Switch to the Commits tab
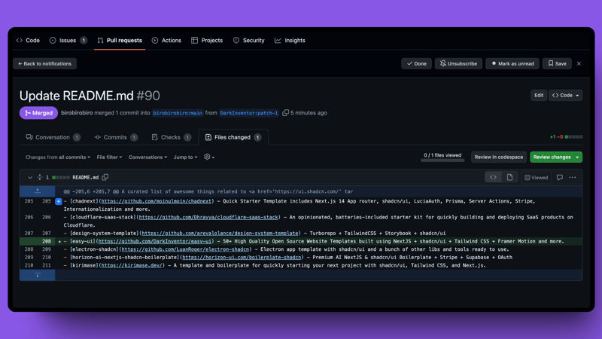The width and height of the screenshot is (602, 339). (116, 137)
